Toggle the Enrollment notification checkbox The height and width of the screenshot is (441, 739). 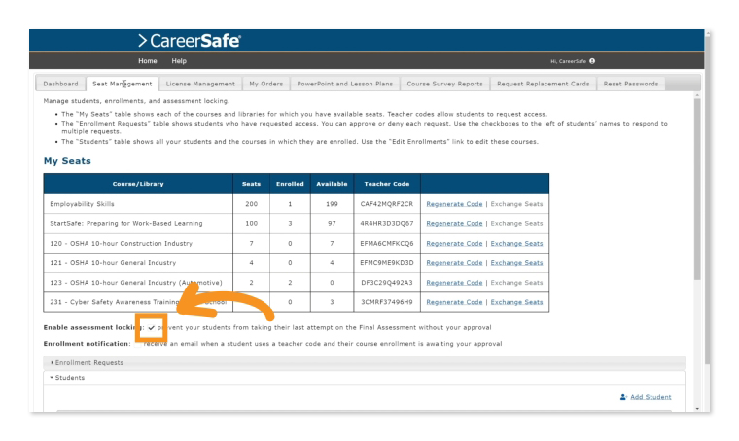(x=137, y=344)
